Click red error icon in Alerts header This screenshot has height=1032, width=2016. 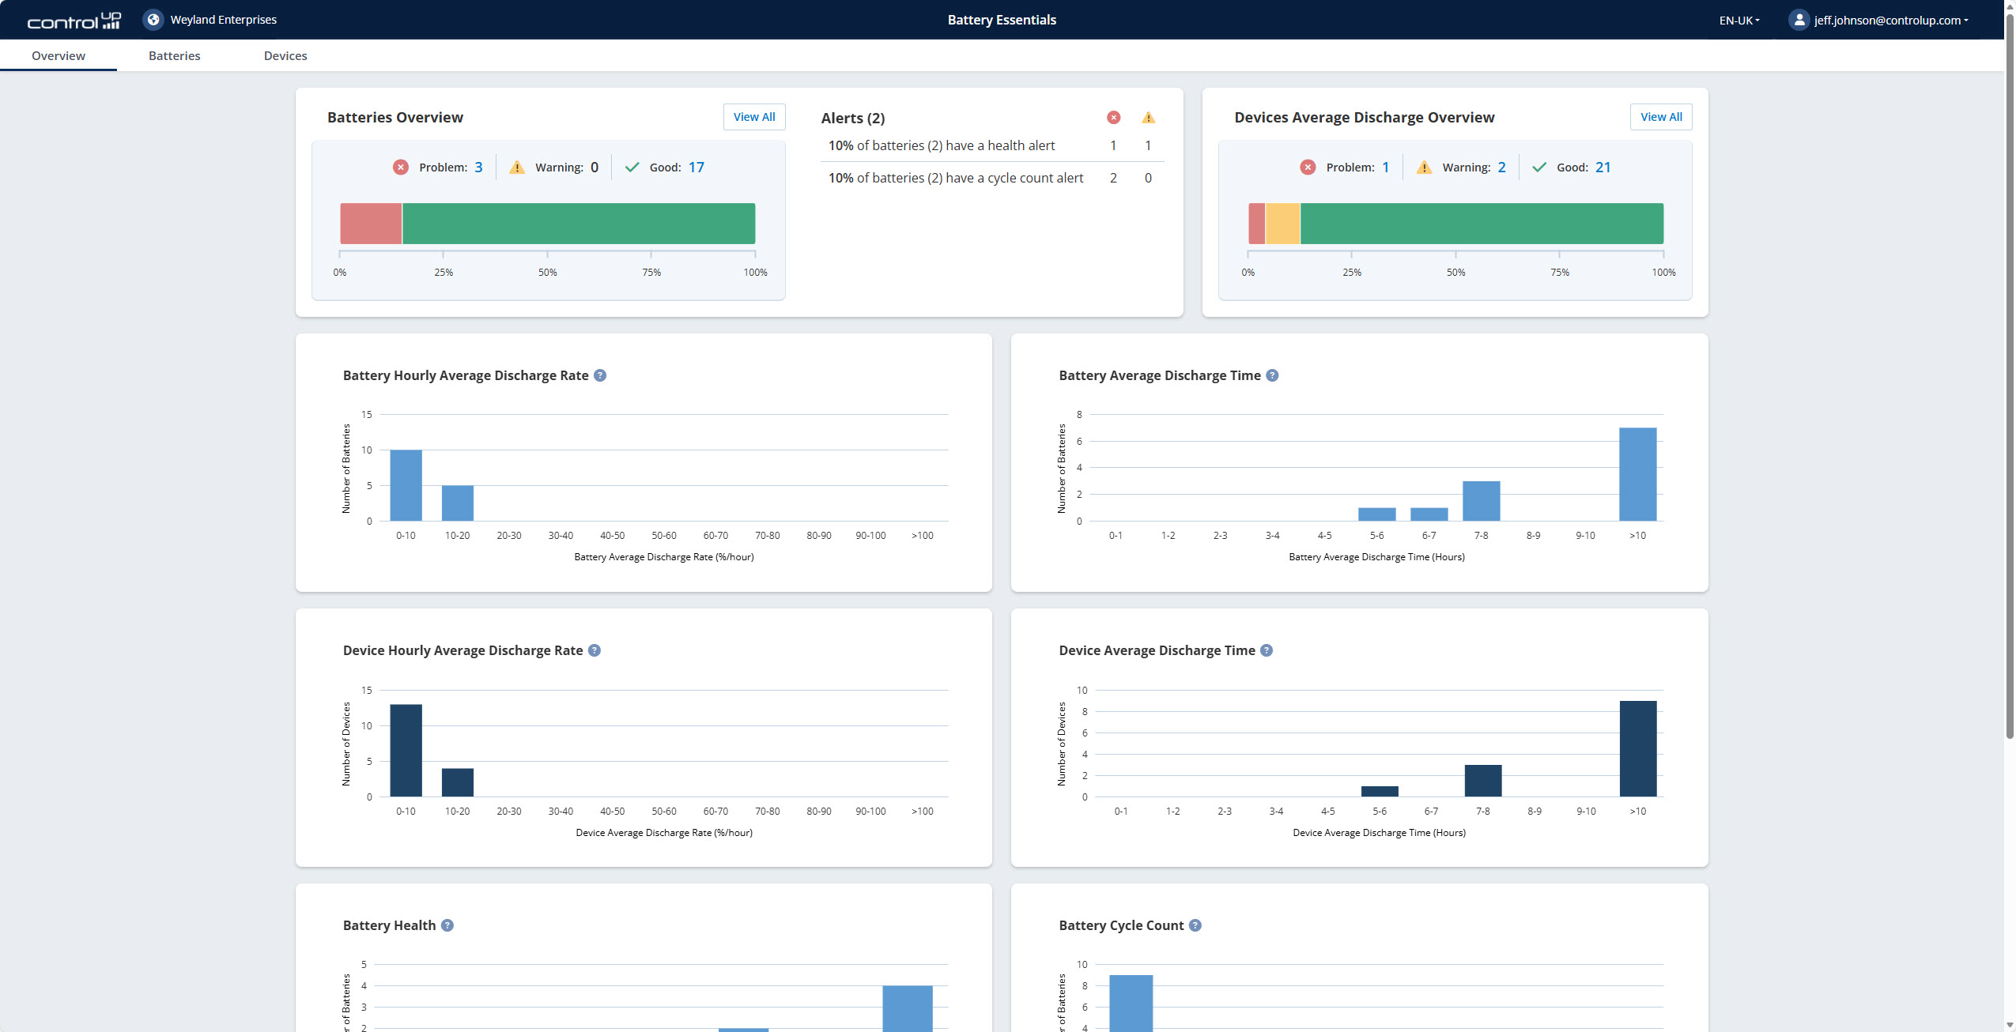1113,118
